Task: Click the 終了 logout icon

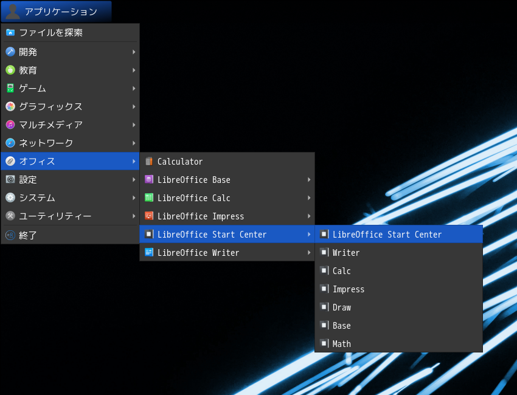Action: click(x=10, y=235)
